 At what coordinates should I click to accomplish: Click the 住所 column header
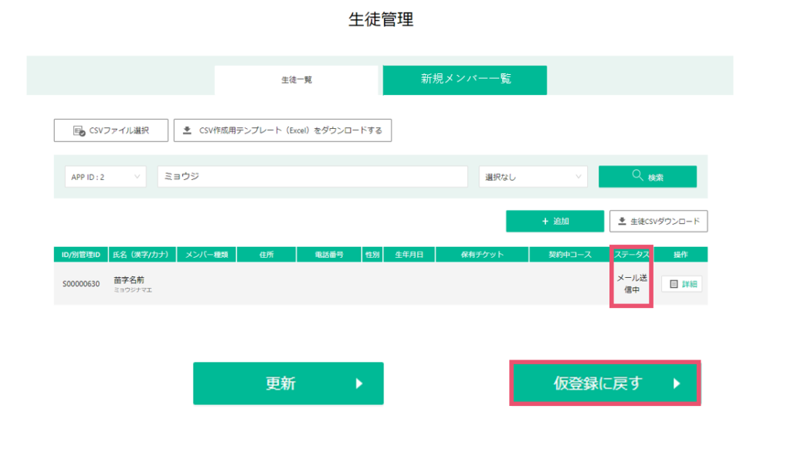(266, 255)
